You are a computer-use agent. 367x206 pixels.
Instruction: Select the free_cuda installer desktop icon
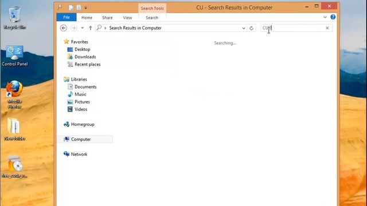[x=14, y=167]
